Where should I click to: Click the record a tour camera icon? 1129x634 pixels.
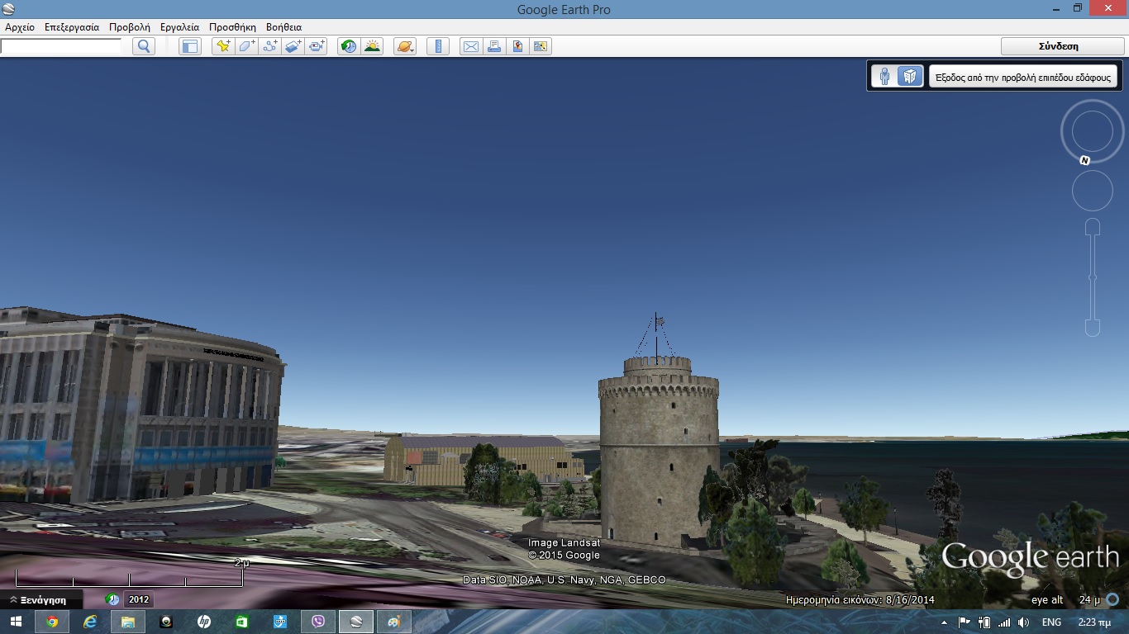[x=317, y=46]
